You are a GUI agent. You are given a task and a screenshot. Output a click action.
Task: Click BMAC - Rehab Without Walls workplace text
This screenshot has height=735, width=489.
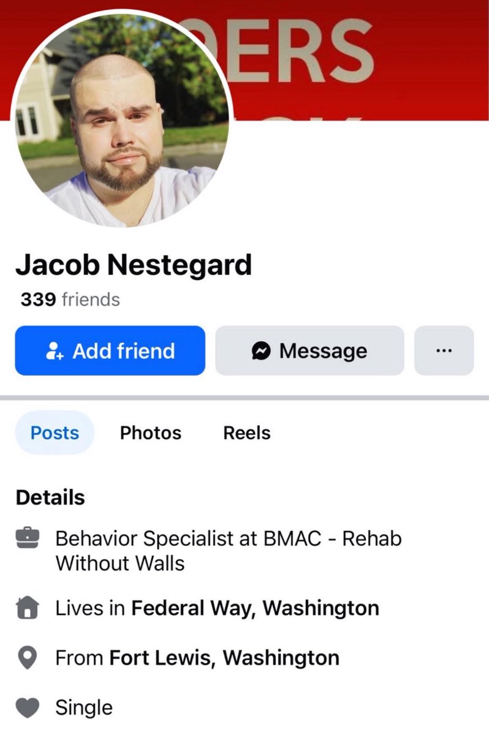coord(229,551)
